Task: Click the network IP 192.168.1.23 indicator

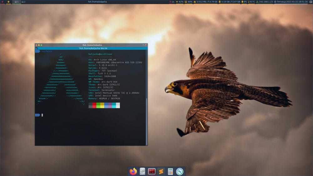Action: pos(264,2)
